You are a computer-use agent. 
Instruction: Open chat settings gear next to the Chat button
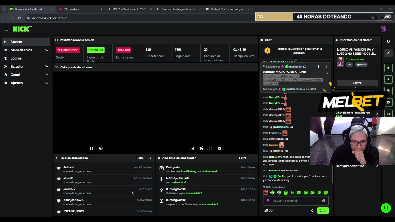pyautogui.click(x=312, y=211)
